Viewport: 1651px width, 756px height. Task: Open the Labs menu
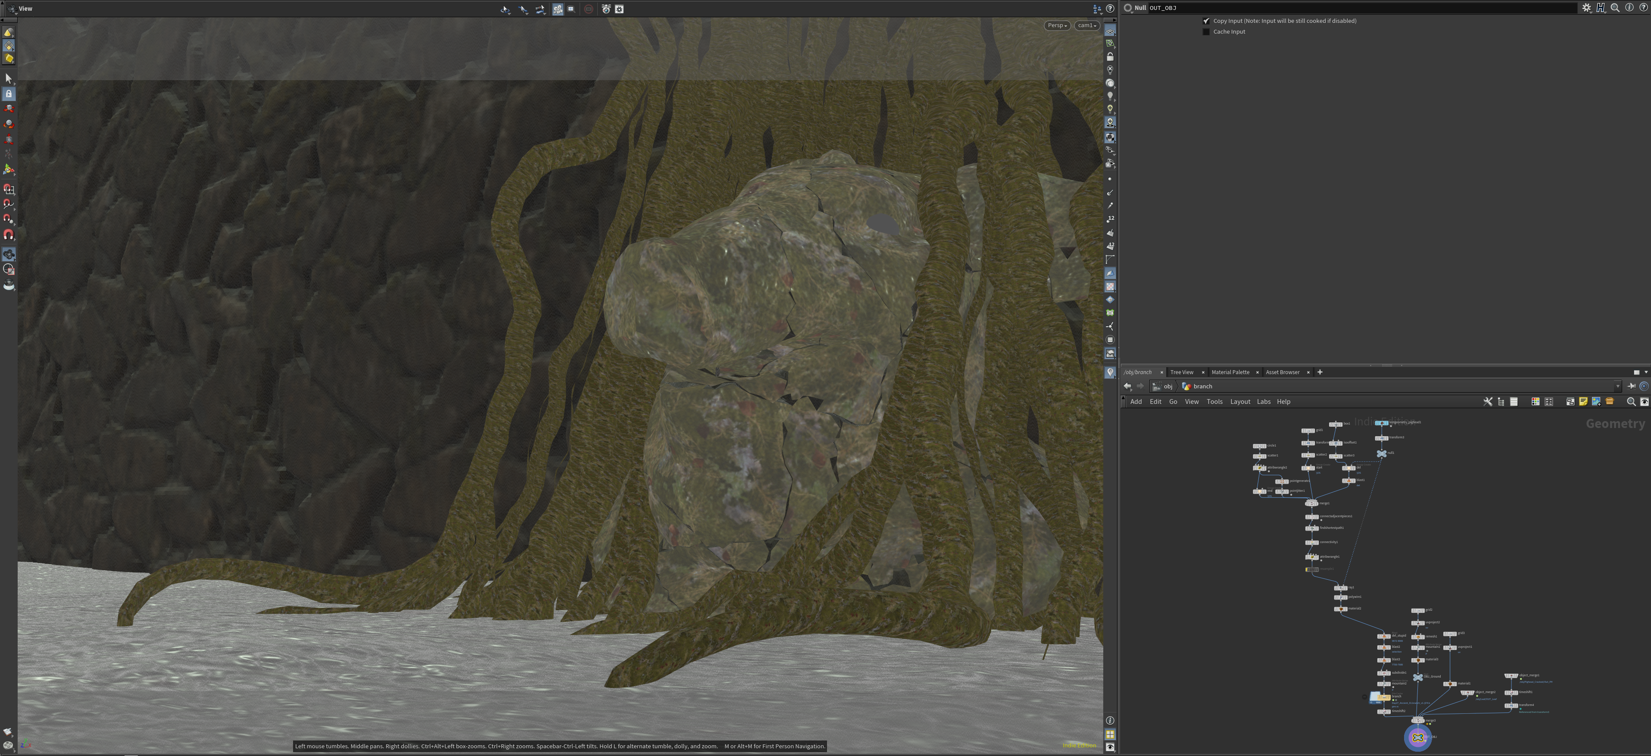click(x=1263, y=401)
